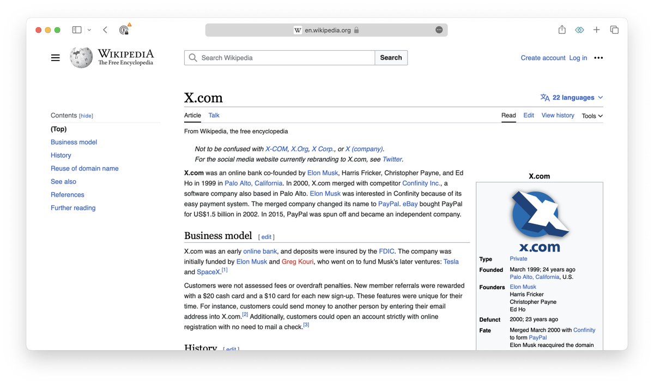Edit the Business model section

pyautogui.click(x=266, y=237)
